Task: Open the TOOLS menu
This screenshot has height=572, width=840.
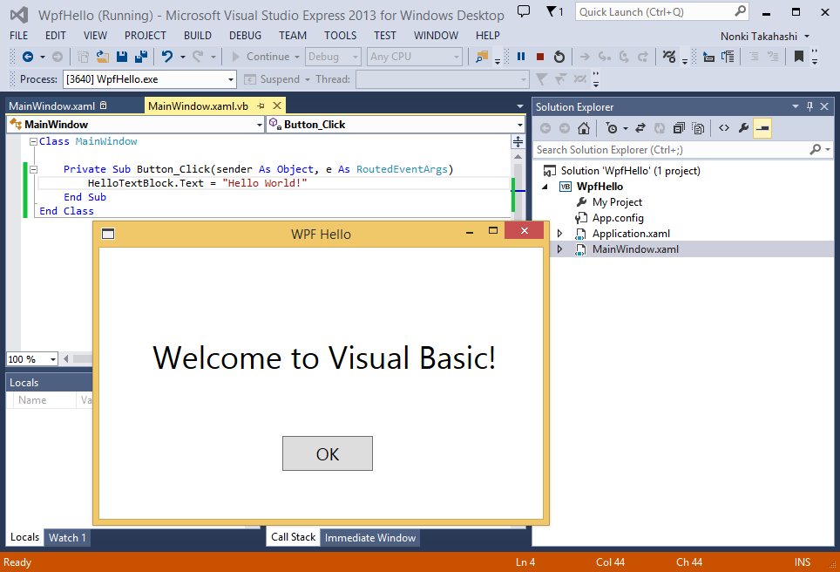Action: (x=340, y=36)
